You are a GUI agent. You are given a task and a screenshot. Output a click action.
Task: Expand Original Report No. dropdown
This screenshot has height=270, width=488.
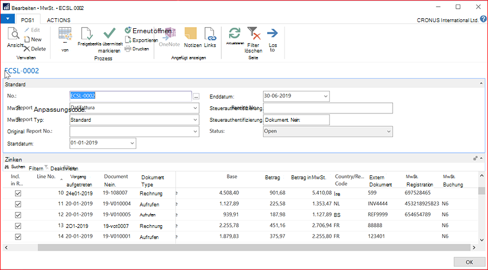pos(195,132)
